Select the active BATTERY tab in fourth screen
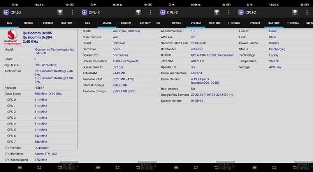Screen dimensions: 313x172 [274, 23]
